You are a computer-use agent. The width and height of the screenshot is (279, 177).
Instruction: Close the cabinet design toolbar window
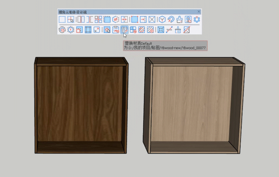pyautogui.click(x=199, y=12)
